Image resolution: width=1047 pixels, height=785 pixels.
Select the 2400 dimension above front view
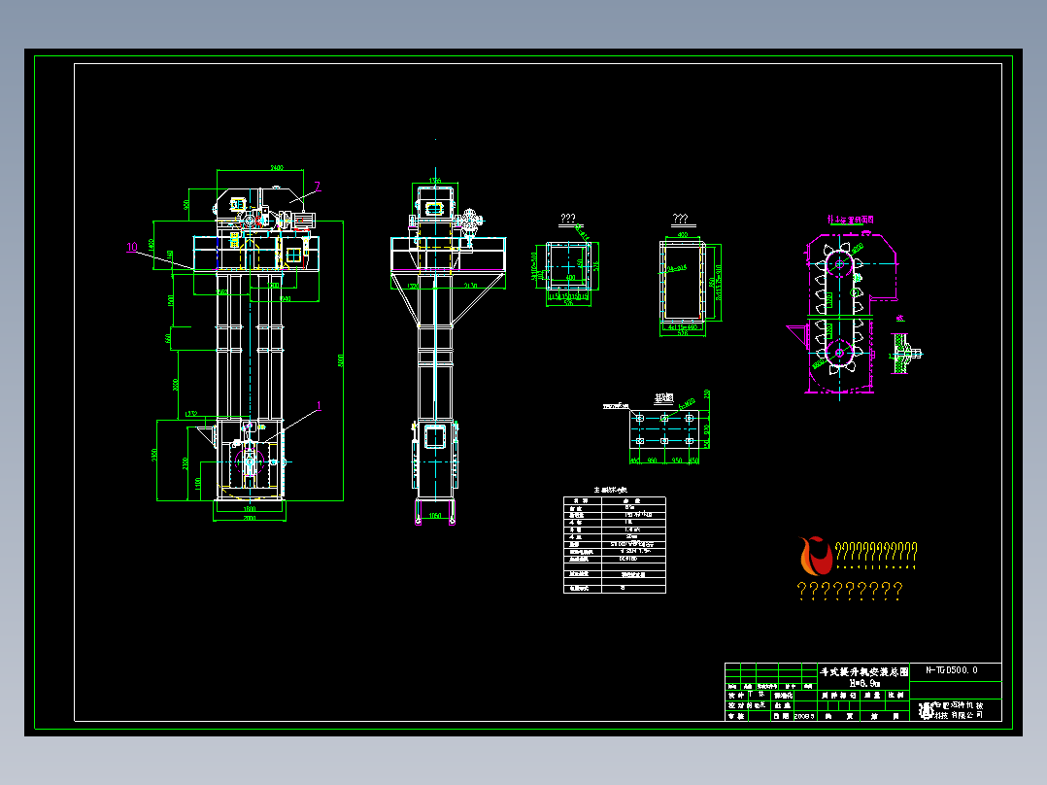pos(277,168)
